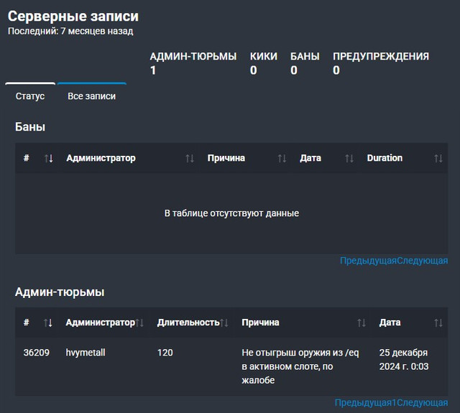Click the Админ-тюрьмы section heading

(60, 292)
